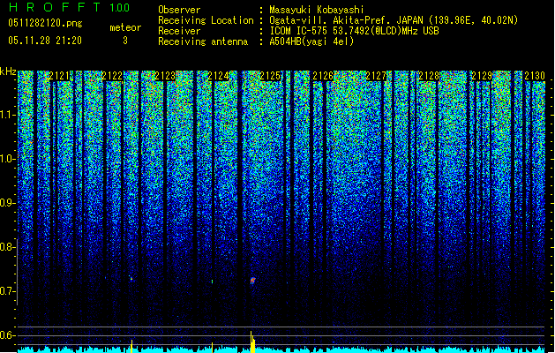Click the 'meteor' count label
The width and height of the screenshot is (555, 353).
(125, 27)
